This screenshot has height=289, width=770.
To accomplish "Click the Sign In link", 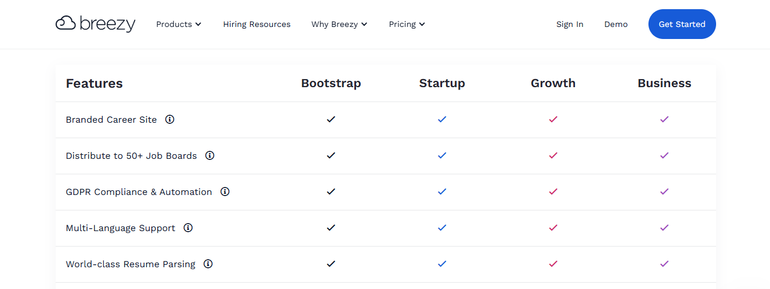I will (570, 24).
